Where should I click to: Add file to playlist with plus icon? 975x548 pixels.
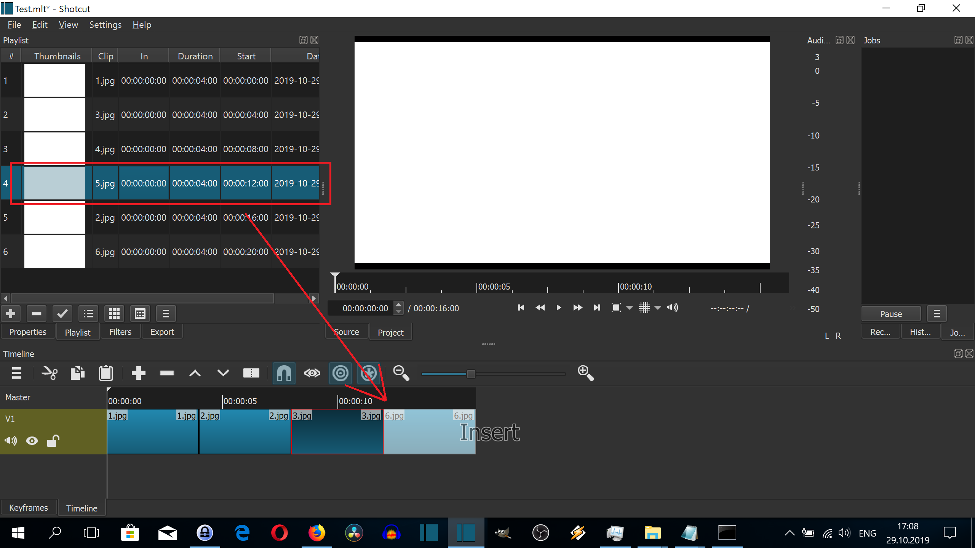pyautogui.click(x=11, y=313)
